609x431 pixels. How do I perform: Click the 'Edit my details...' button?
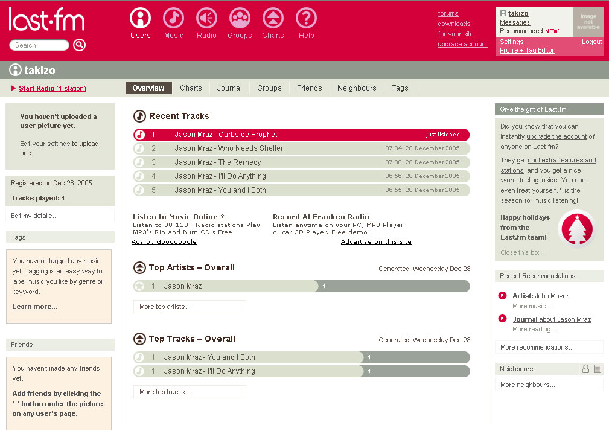(x=60, y=215)
